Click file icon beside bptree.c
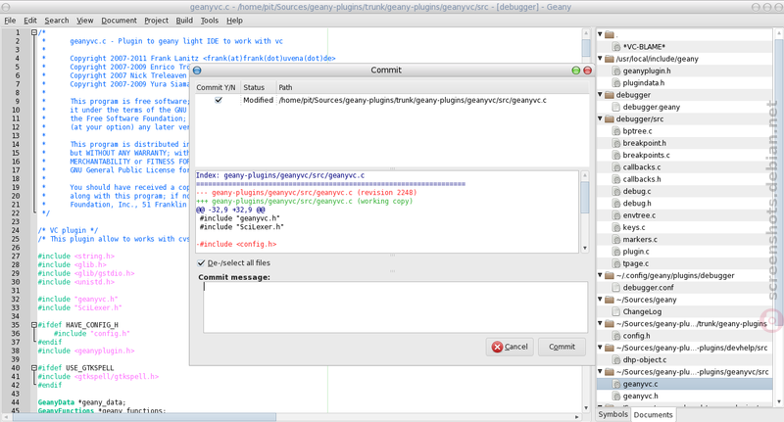The height and width of the screenshot is (422, 784). (616, 131)
